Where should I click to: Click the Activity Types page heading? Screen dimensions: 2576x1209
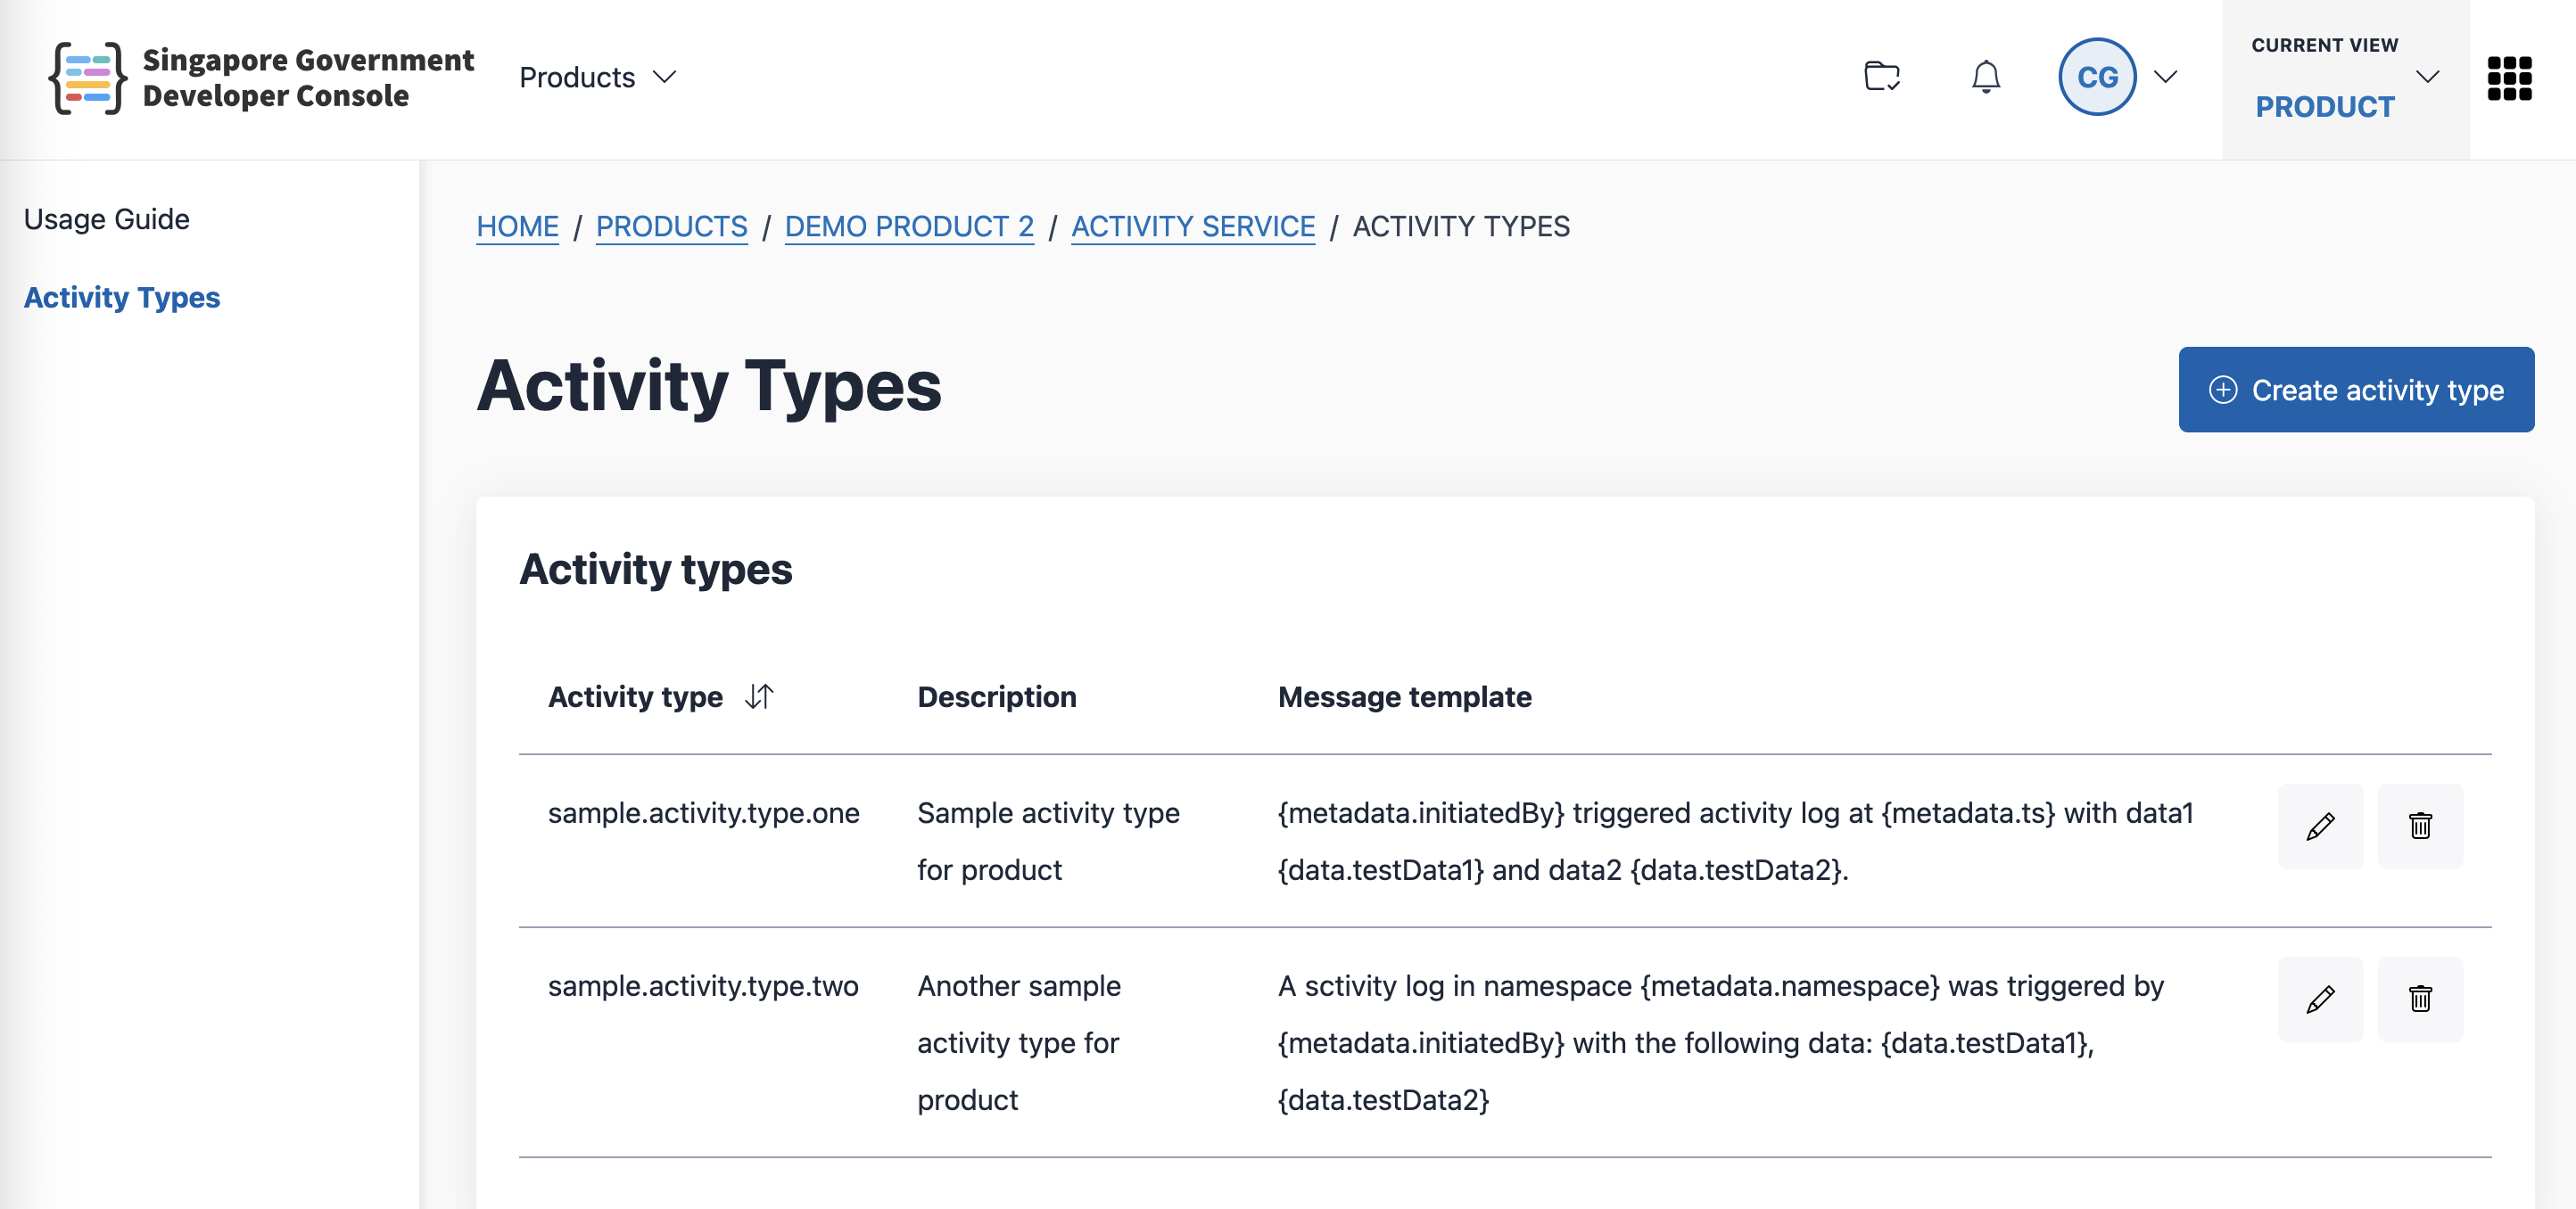pos(709,387)
